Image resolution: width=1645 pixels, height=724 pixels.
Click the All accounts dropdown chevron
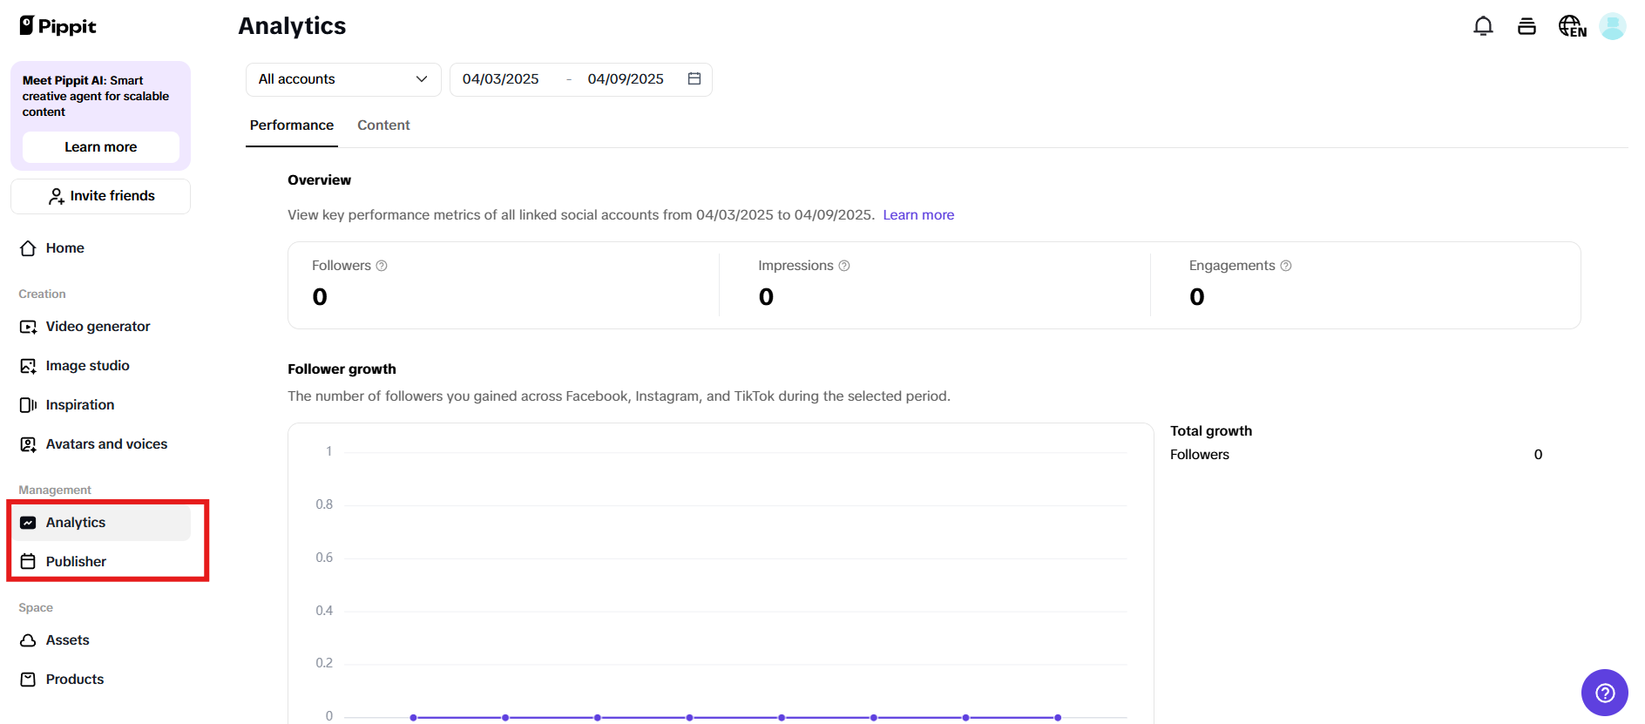point(422,79)
